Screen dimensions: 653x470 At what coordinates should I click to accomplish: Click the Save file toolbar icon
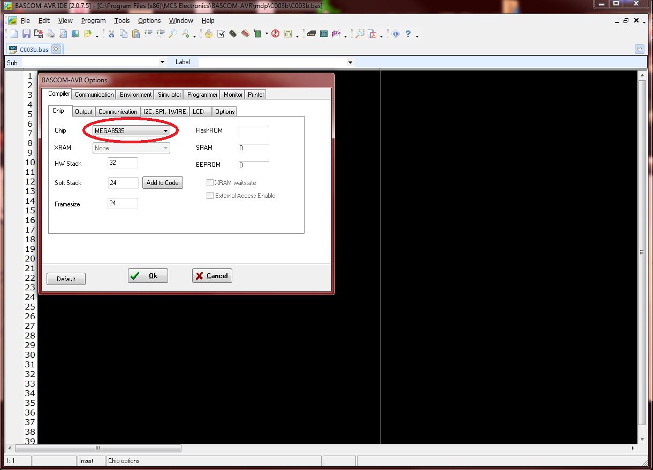pos(26,34)
